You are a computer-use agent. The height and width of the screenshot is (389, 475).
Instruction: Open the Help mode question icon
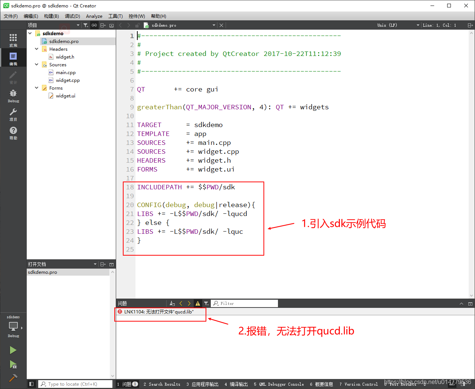click(x=13, y=130)
